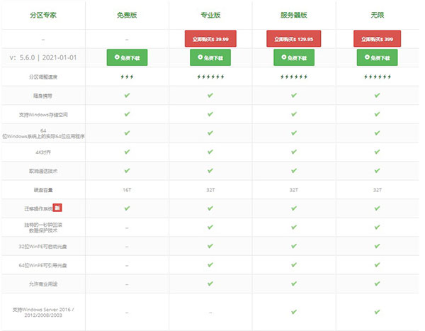Click the 32位WinPE checkmark for 服务器版

[x=294, y=246]
